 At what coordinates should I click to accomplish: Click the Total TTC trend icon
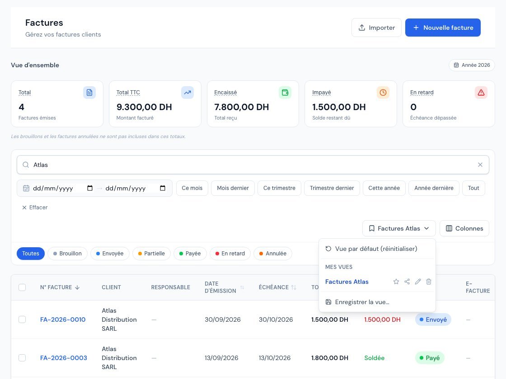[x=187, y=92]
